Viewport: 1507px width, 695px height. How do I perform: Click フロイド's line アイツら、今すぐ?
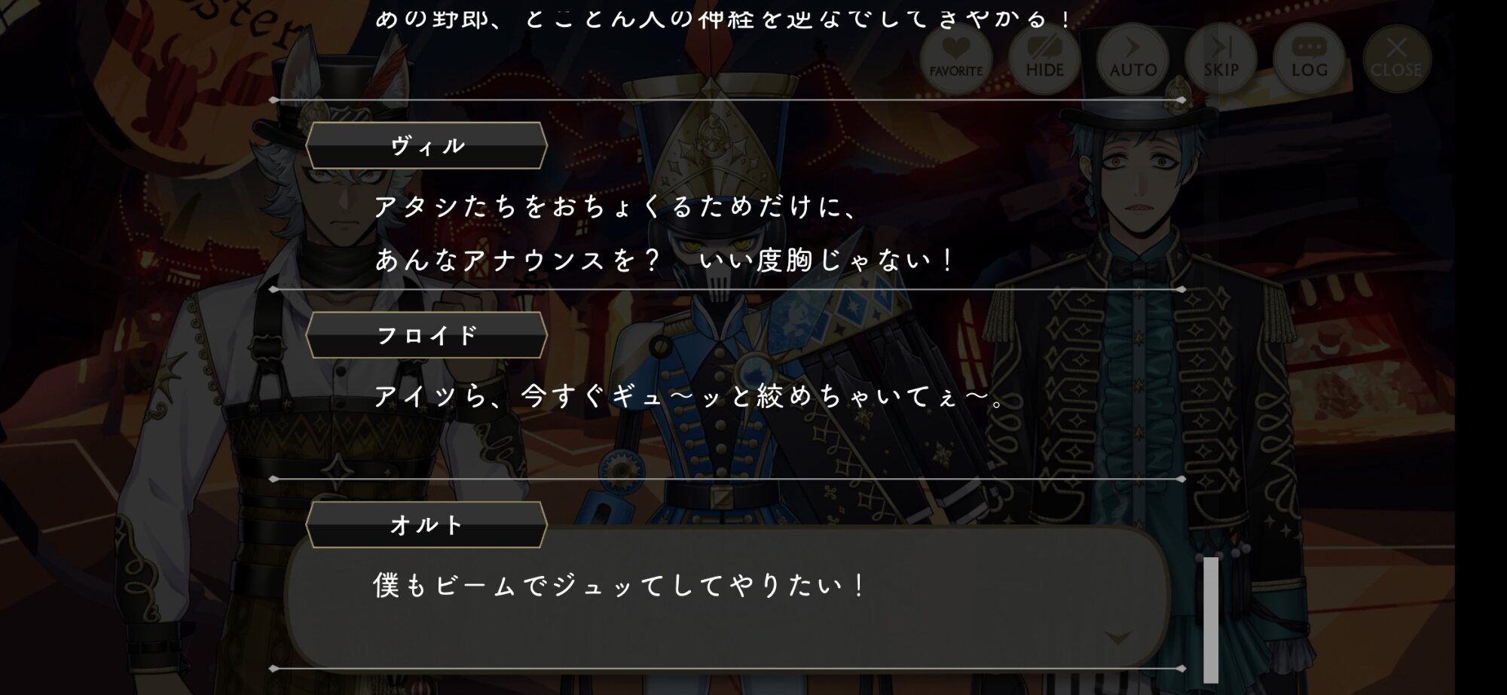(x=689, y=395)
